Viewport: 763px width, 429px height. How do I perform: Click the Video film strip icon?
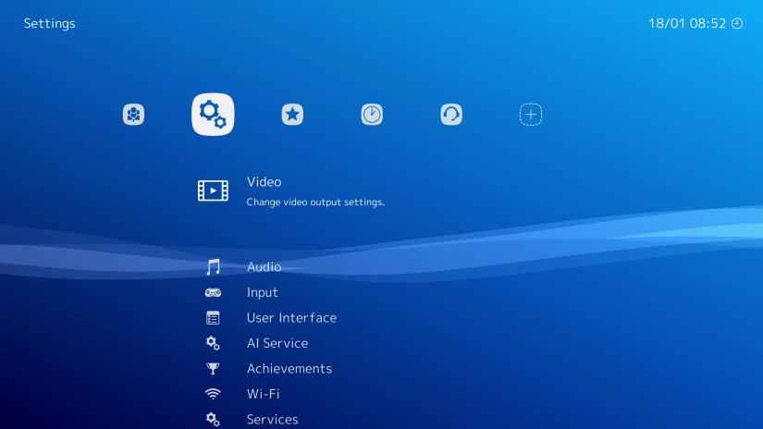coord(213,190)
